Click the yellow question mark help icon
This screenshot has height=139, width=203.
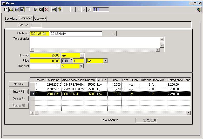(x=60, y=10)
